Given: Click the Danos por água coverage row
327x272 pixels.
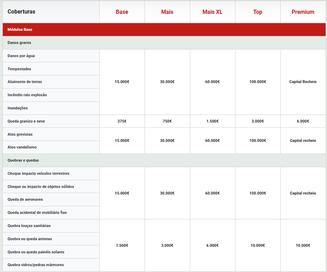Looking at the screenshot, I should (21, 56).
